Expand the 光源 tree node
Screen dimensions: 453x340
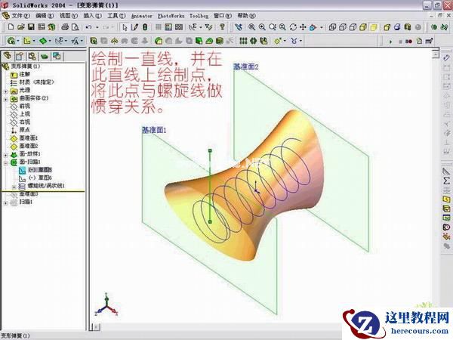pos(6,91)
